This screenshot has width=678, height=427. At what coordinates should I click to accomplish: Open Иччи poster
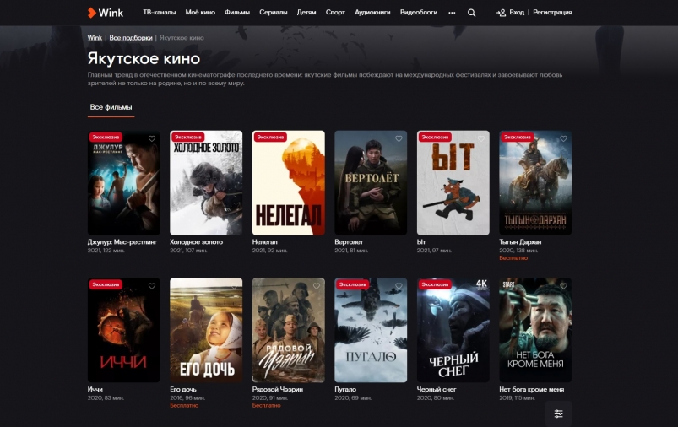point(123,330)
